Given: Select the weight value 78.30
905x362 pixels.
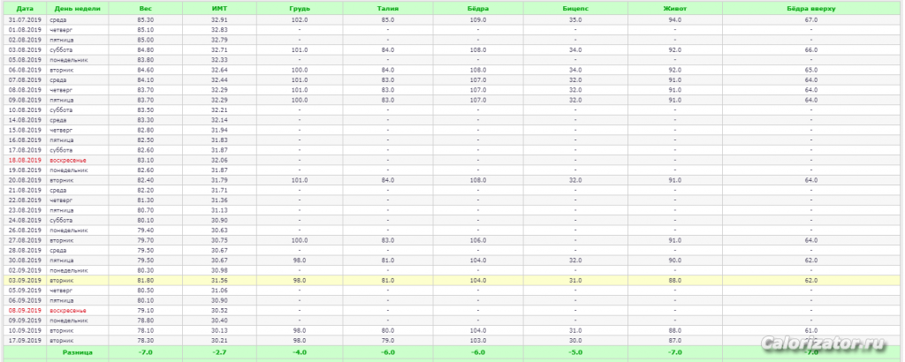Looking at the screenshot, I should click(146, 341).
